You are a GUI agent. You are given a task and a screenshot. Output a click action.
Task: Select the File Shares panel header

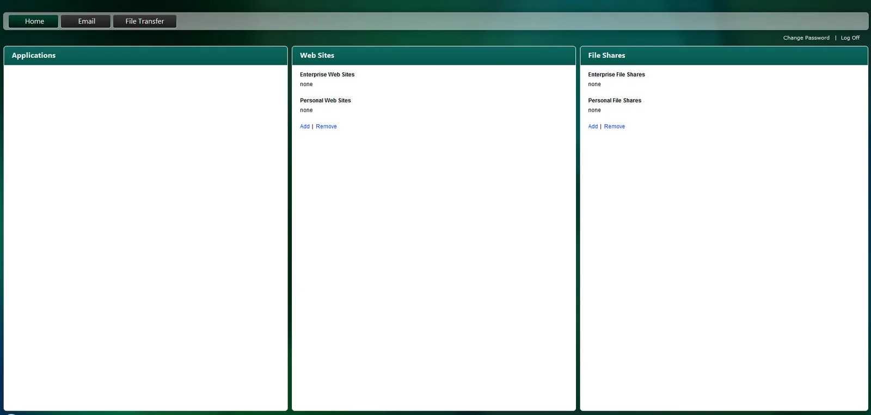pos(723,56)
